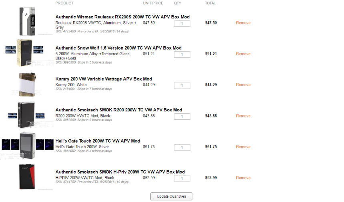Screen dimensions: 344x202
Task: Open the SMOK R200 product thumbnail
Action: pos(26,115)
